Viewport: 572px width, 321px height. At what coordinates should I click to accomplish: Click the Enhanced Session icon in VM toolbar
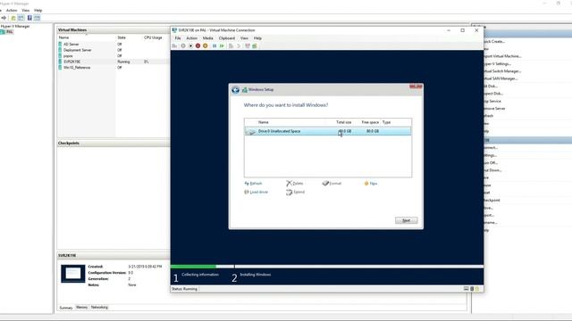248,45
